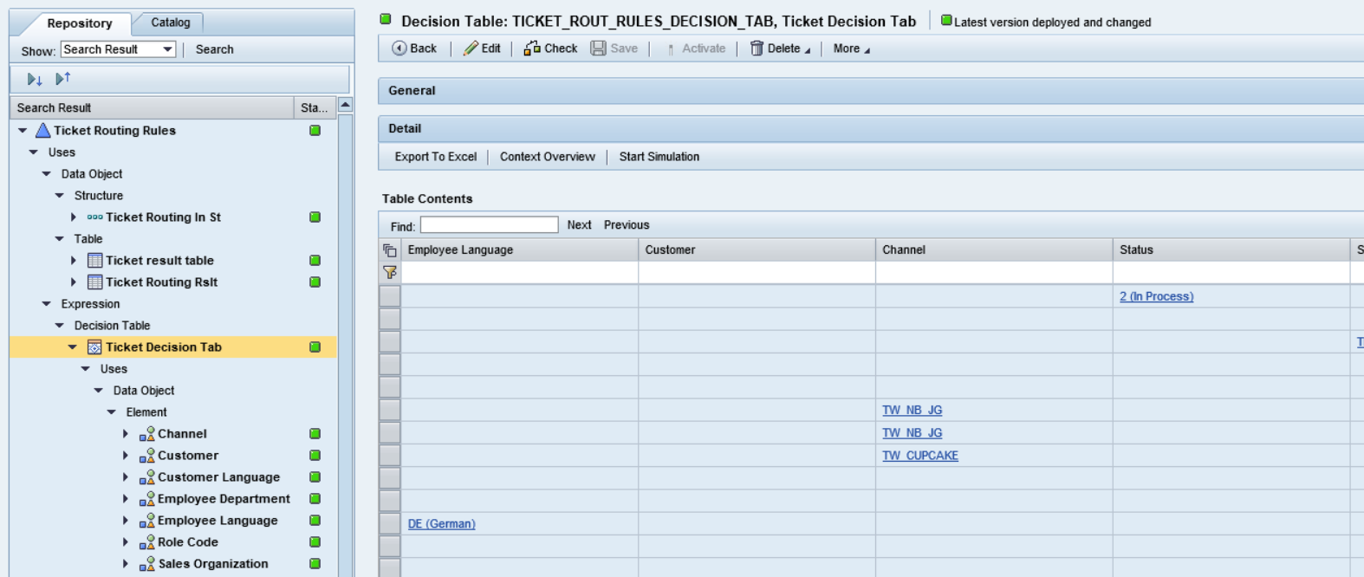The height and width of the screenshot is (577, 1364).
Task: Open the More menu
Action: (851, 49)
